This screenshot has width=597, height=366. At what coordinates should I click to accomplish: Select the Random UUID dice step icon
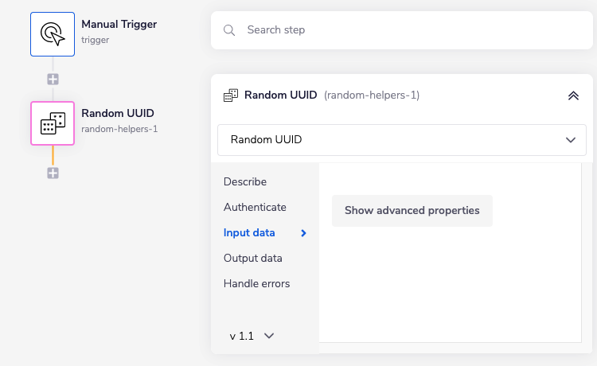pyautogui.click(x=53, y=123)
